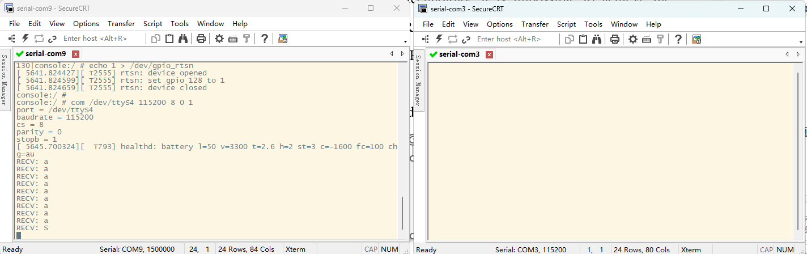Expand Session Manager side panel in serial-com9 window
This screenshot has height=254, width=807.
(4, 80)
